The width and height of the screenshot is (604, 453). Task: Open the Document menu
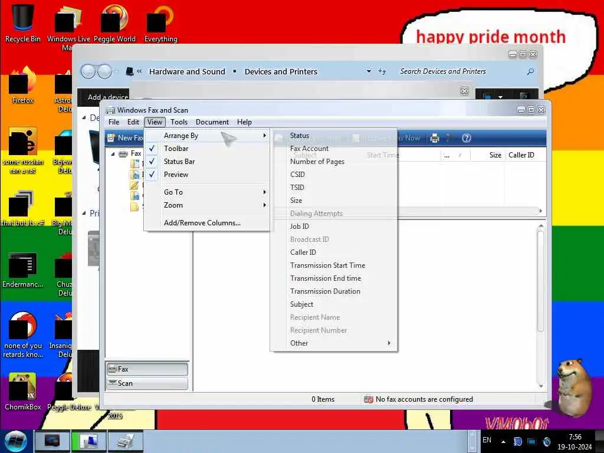point(212,122)
